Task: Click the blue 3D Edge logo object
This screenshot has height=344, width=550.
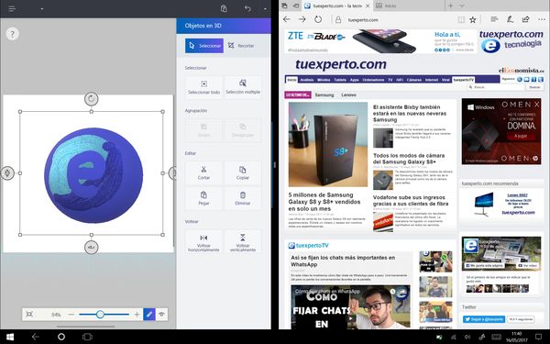Action: [93, 175]
